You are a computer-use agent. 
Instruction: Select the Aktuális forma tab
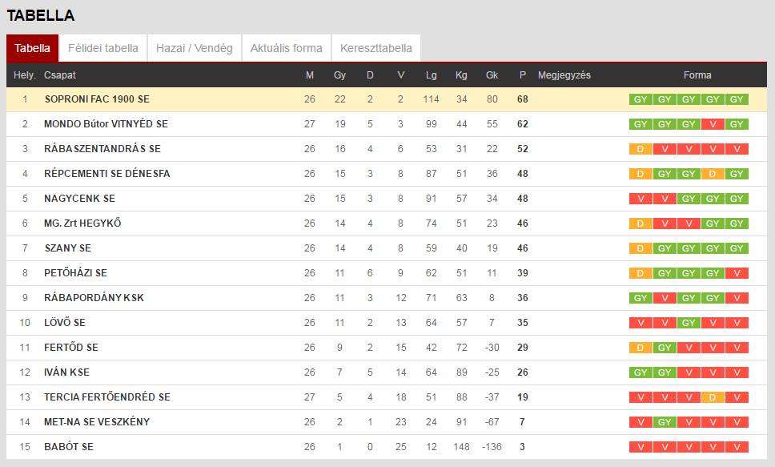(x=286, y=48)
